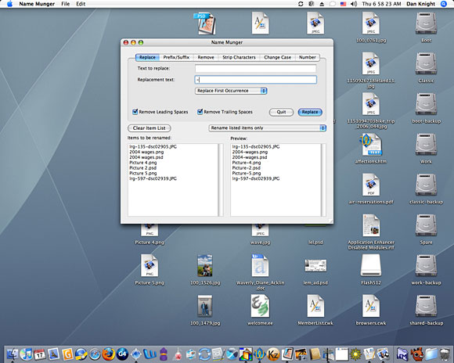Click the US flag input menu
This screenshot has width=454, height=363.
343,4
